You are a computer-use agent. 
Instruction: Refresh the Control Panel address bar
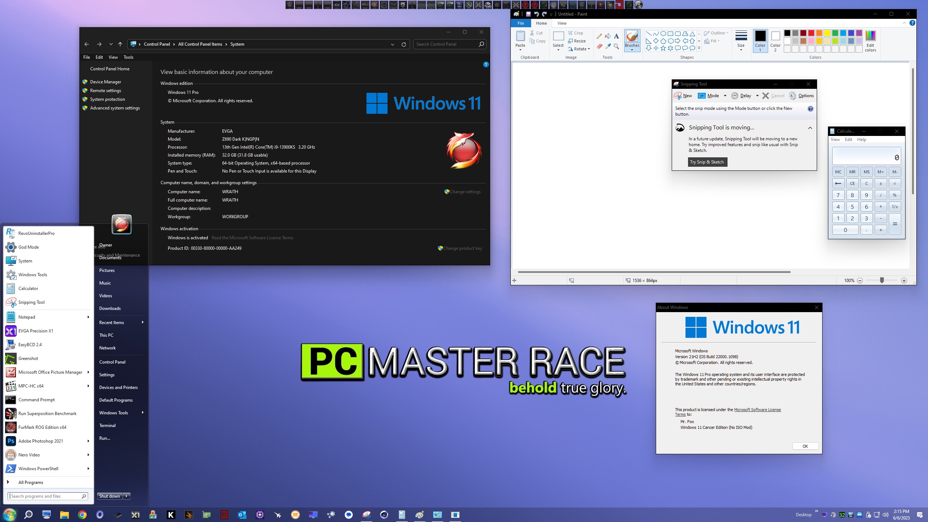(403, 44)
